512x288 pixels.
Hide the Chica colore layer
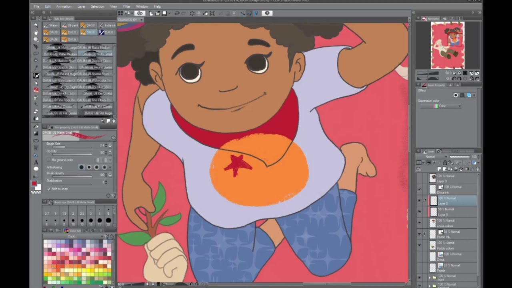(x=419, y=223)
